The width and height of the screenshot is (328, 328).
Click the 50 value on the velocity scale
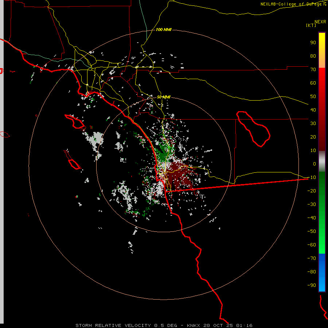point(313,97)
